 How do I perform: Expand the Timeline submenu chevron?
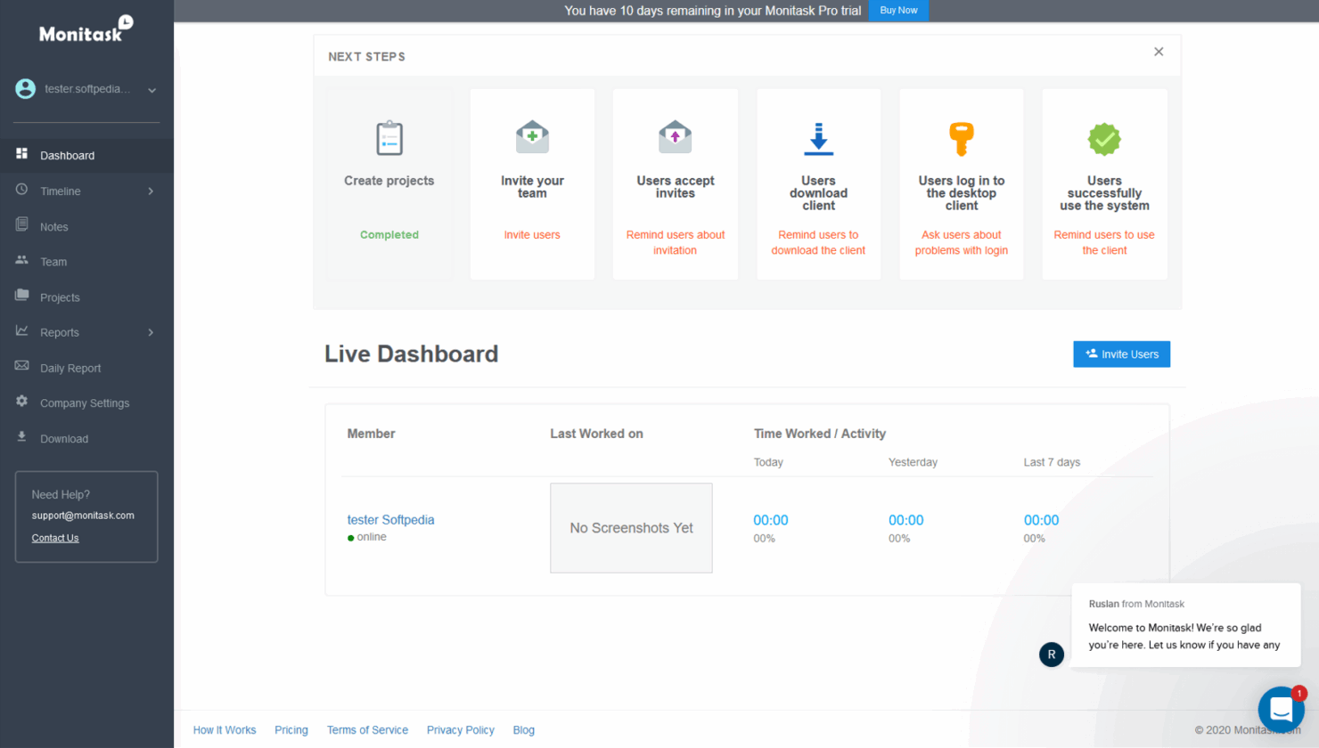[x=151, y=191]
